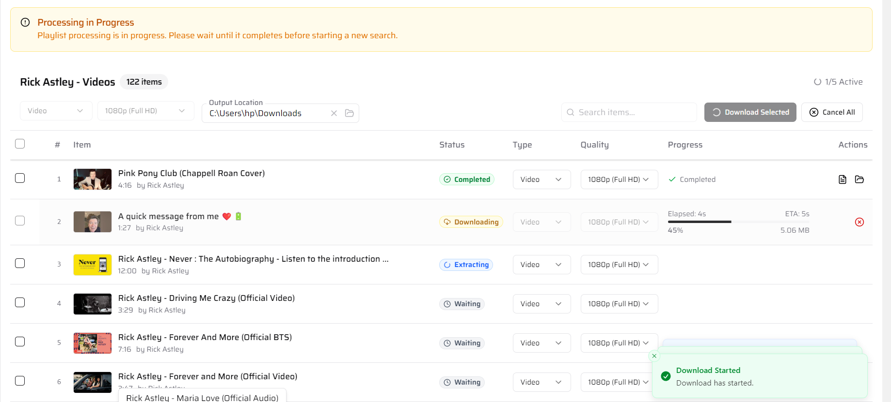Image resolution: width=891 pixels, height=402 pixels.
Task: Check the box for Pink Pony Club
Action: [x=20, y=178]
